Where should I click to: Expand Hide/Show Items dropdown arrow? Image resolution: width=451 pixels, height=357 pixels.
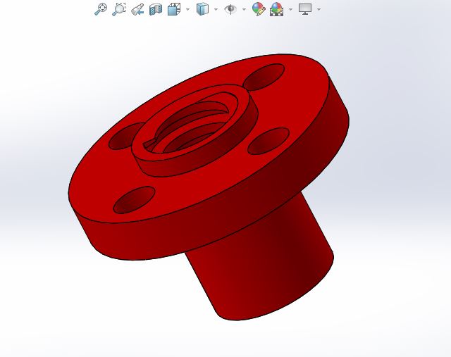click(245, 9)
